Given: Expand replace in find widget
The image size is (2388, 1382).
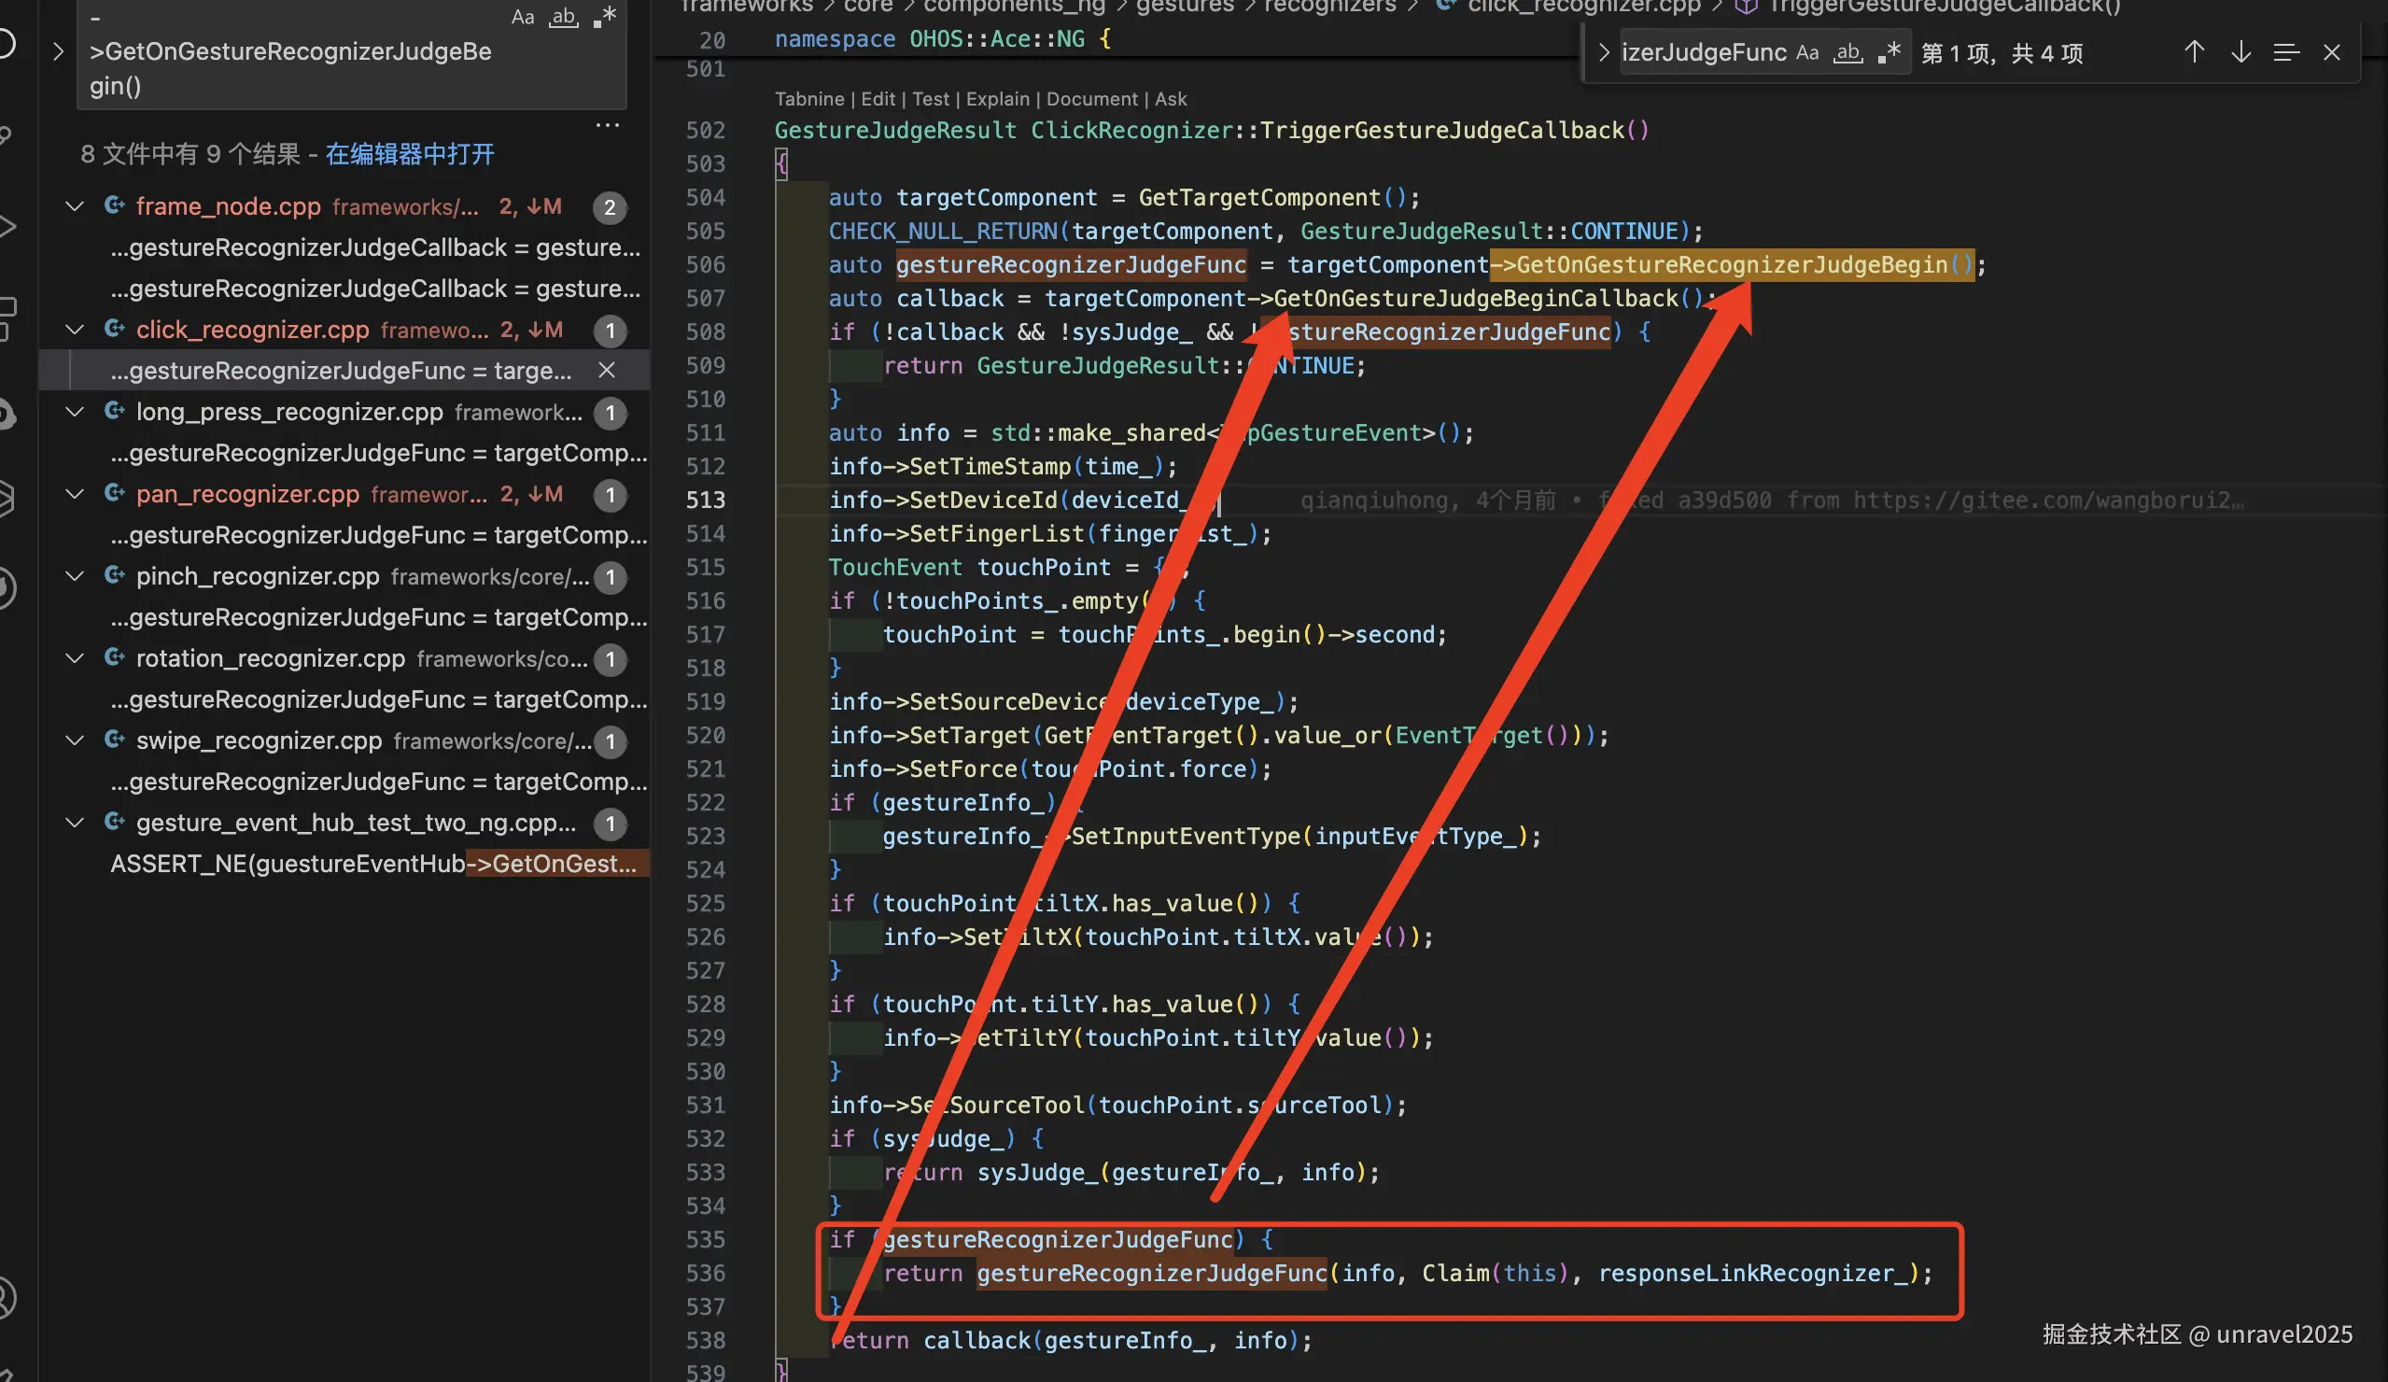Looking at the screenshot, I should click(x=1604, y=53).
